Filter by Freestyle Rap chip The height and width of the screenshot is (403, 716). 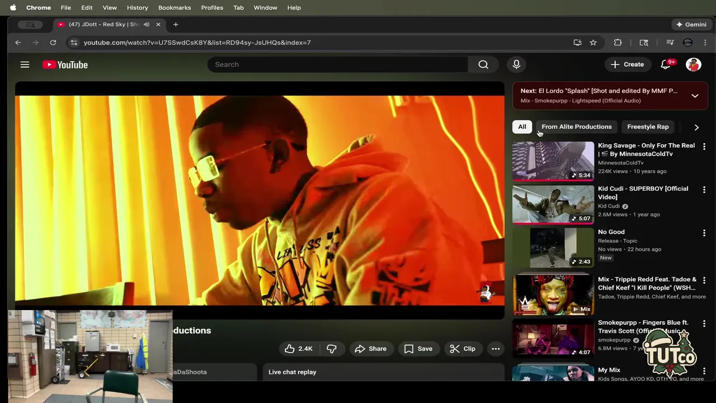tap(648, 127)
